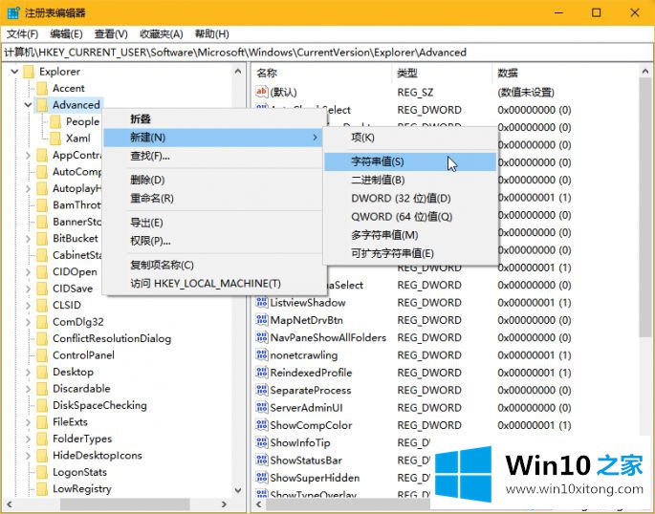Expand the CLSID tree node
Viewport: 655px width, 514px height.
pyautogui.click(x=28, y=306)
